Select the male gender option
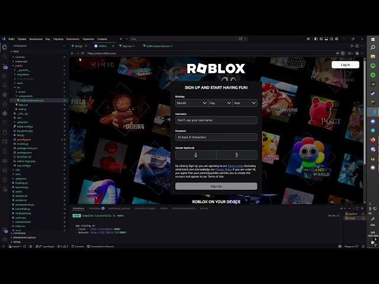Screen dimensions: 379x284 point(237,155)
